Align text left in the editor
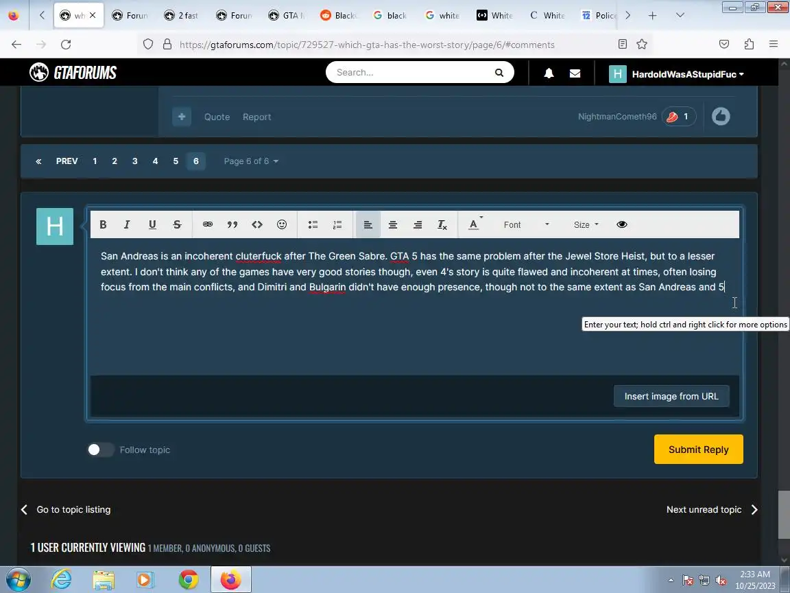Viewport: 790px width, 593px height. (x=368, y=224)
